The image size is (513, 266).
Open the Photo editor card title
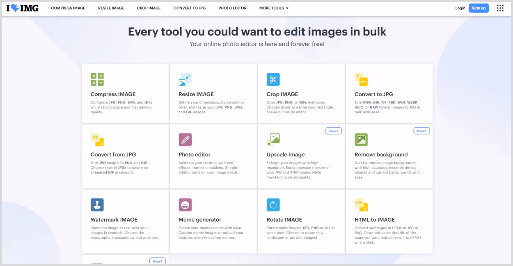click(x=195, y=155)
